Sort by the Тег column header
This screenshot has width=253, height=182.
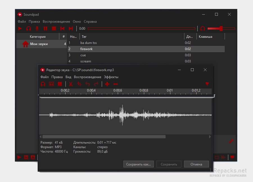132,37
